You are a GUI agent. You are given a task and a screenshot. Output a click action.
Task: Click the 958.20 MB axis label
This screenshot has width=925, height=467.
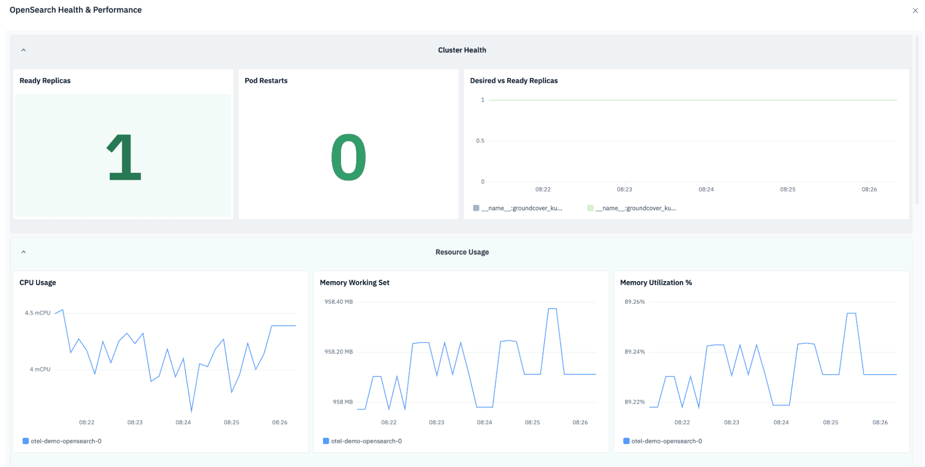coord(339,352)
